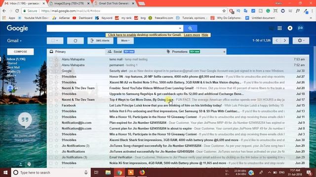Switch to the Social tab
Viewport: 316px width, 177px height.
pyautogui.click(x=135, y=52)
